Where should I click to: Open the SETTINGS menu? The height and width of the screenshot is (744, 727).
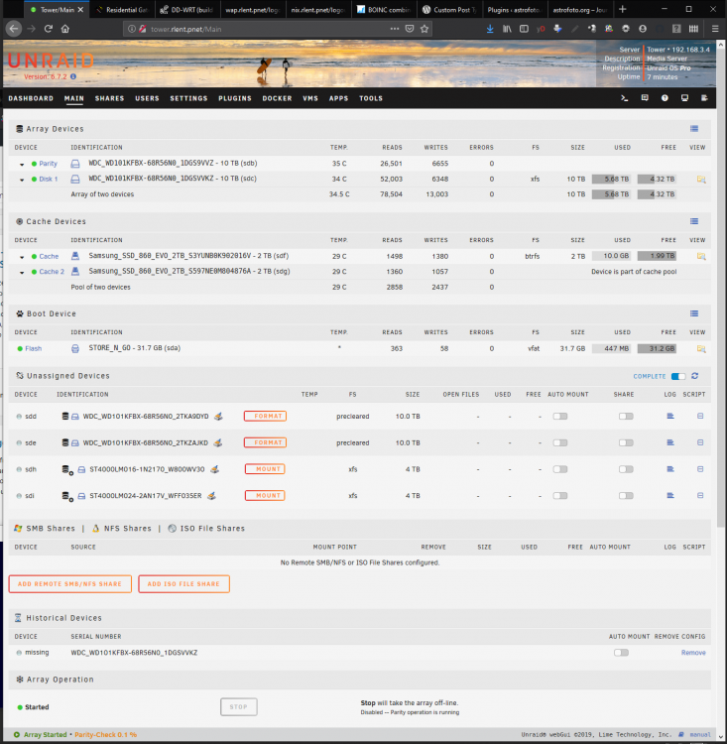point(188,98)
